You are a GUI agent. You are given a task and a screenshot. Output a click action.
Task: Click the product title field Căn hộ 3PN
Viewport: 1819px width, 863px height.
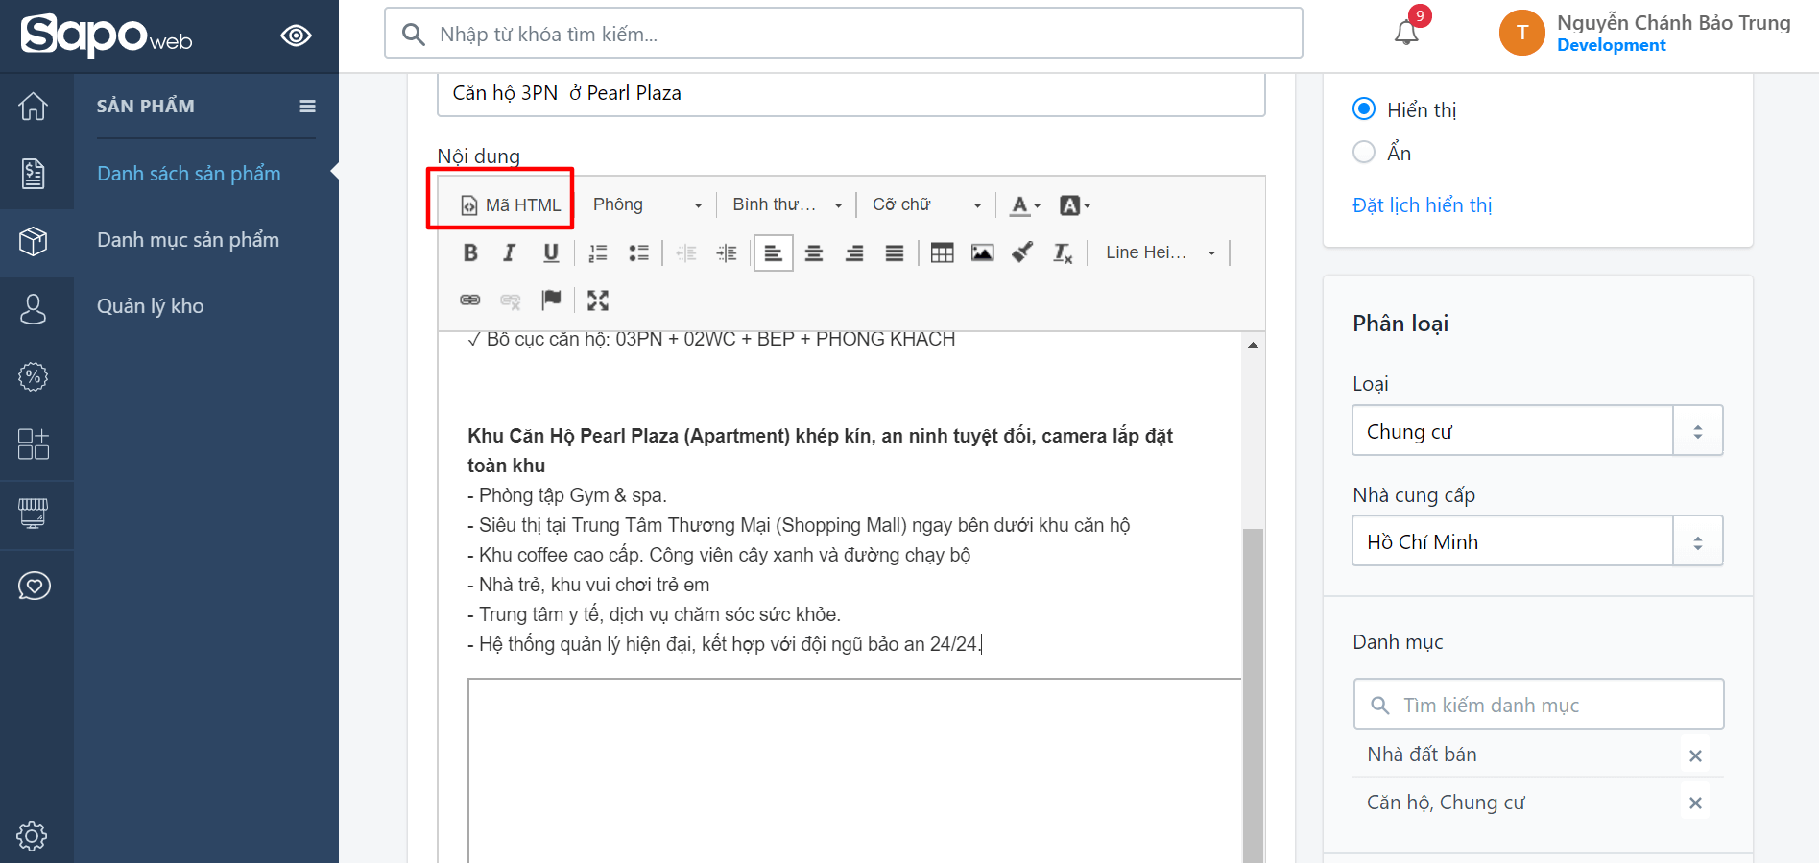(x=851, y=94)
